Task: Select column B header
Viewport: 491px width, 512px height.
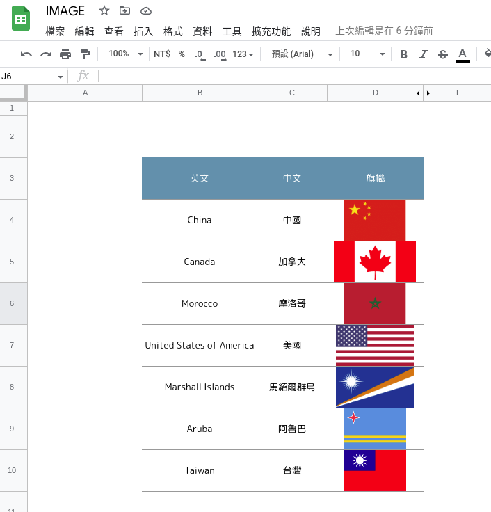Action: point(200,93)
